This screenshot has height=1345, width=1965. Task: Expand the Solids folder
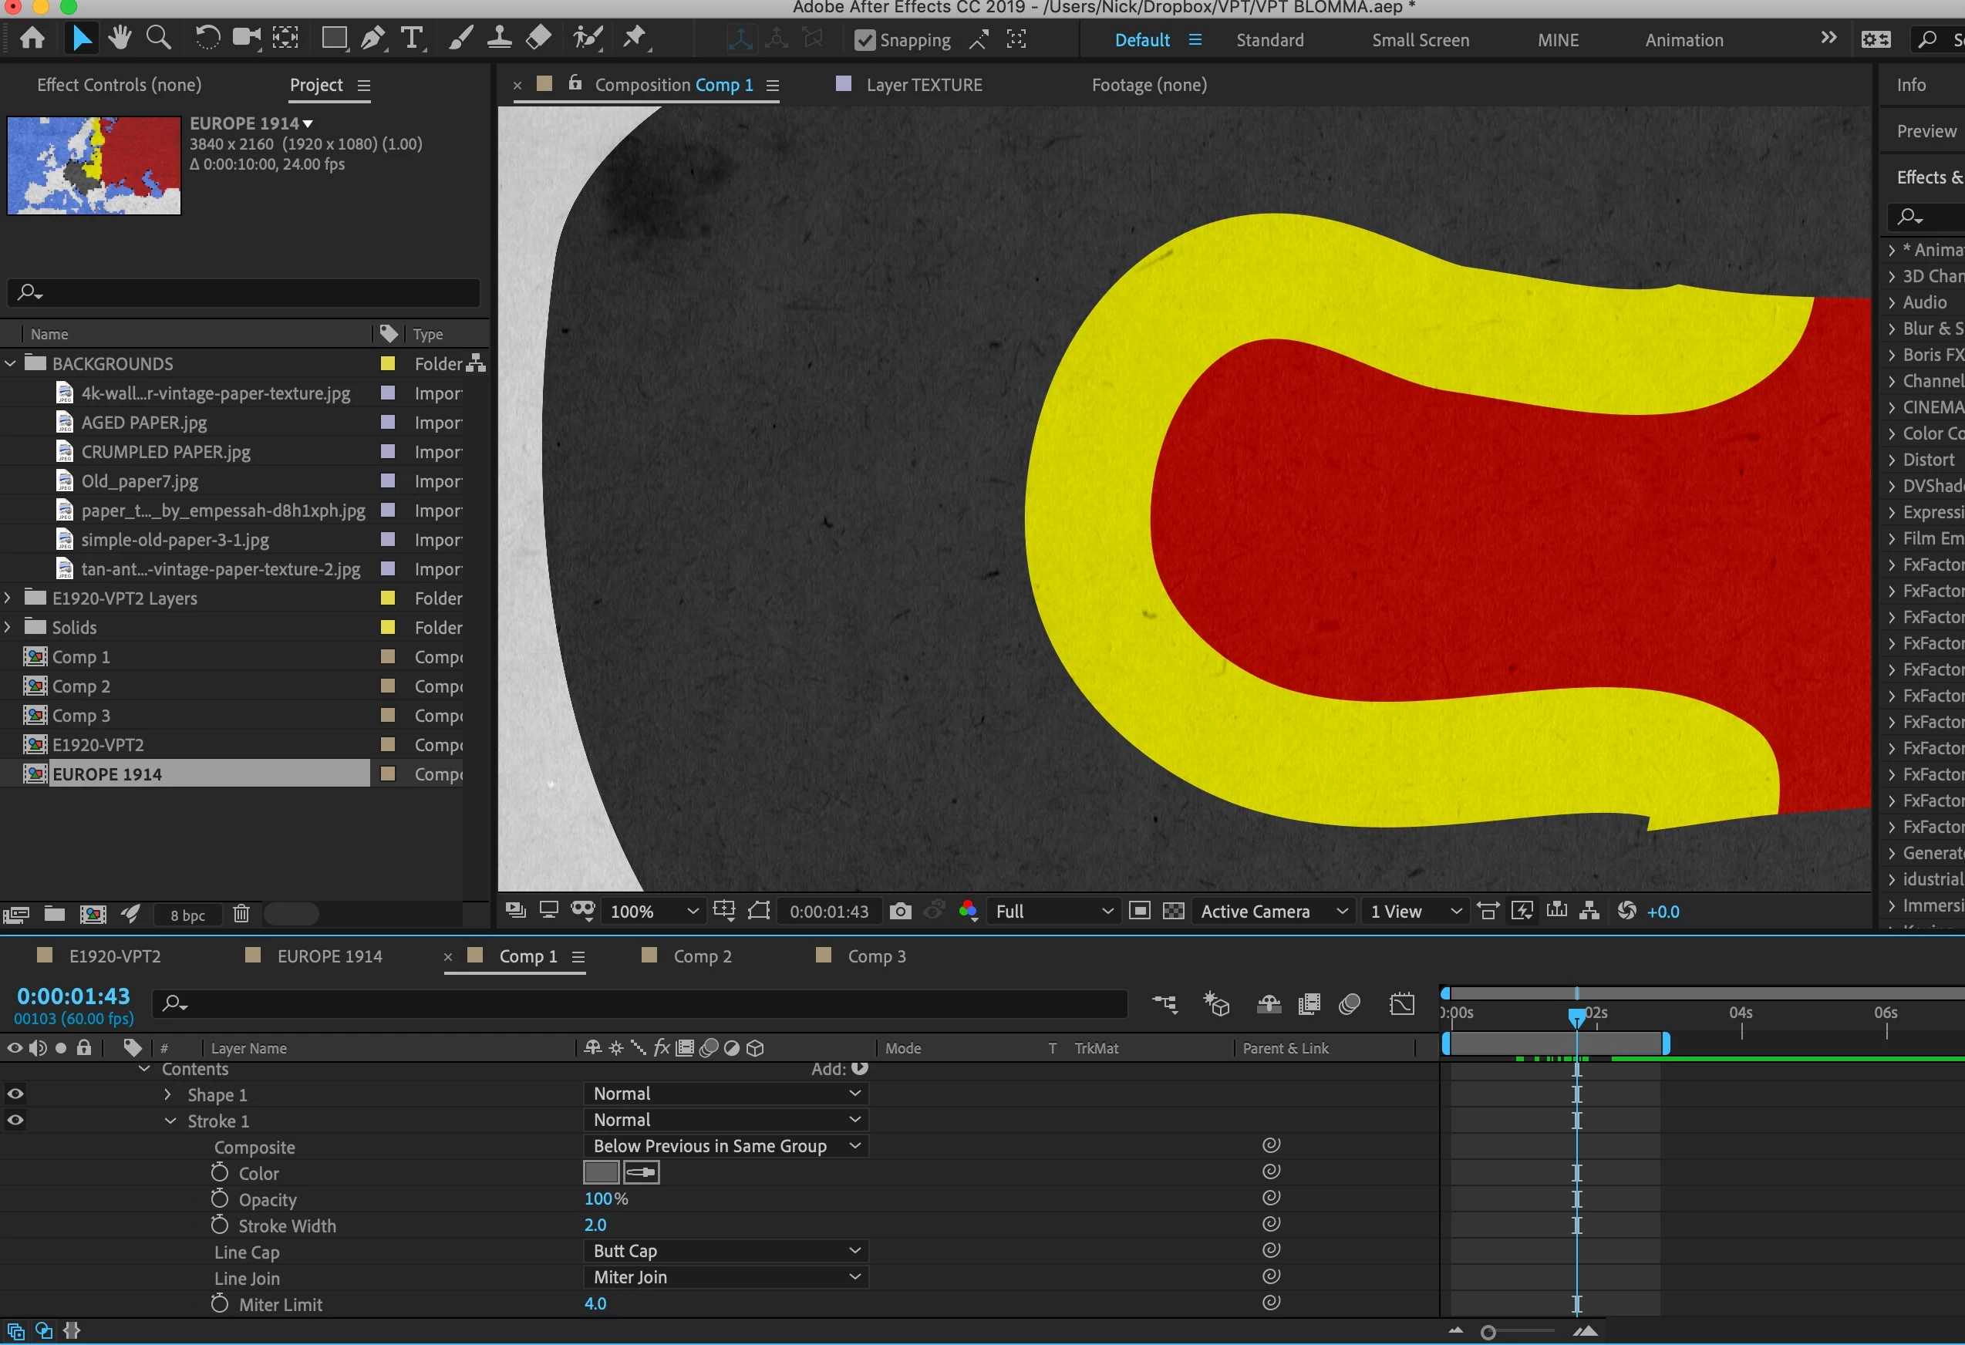point(8,627)
